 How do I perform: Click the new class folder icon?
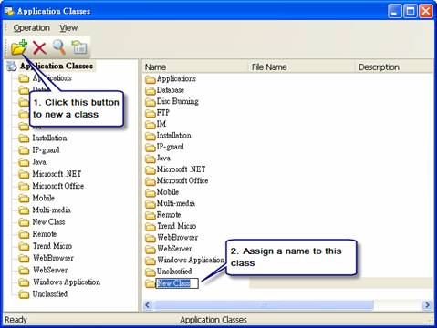click(19, 47)
